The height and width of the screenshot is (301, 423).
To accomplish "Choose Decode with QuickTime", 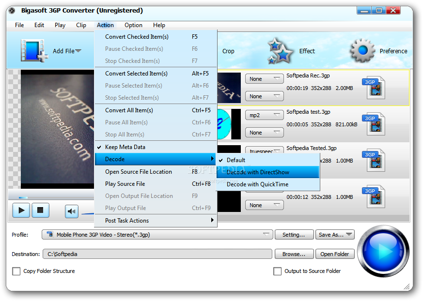I will 268,184.
